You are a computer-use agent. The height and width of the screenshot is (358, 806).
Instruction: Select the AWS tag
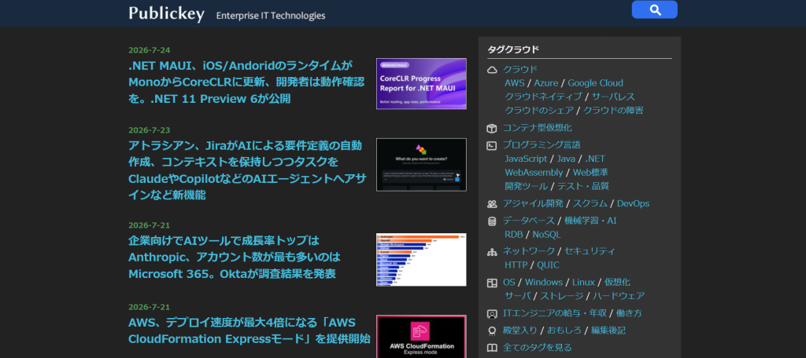pyautogui.click(x=515, y=83)
